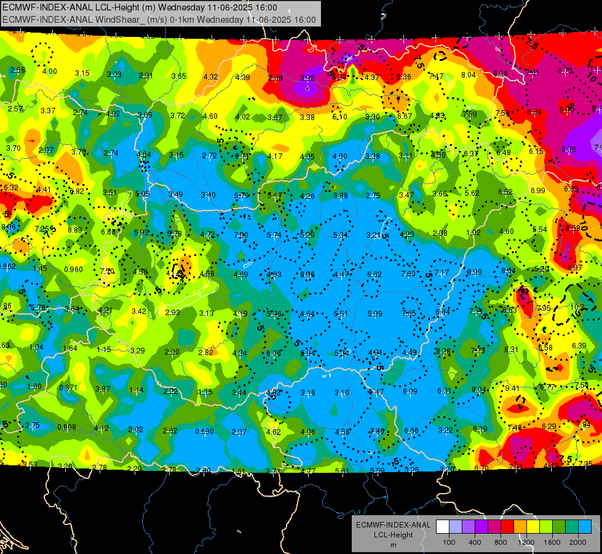This screenshot has width=602, height=554.
Task: Select the red swatch in LCL-Height legend
Action: [507, 527]
